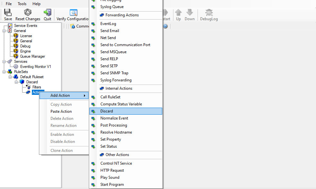The height and width of the screenshot is (189, 316).
Task: Choose Send Email action
Action: pos(109,31)
